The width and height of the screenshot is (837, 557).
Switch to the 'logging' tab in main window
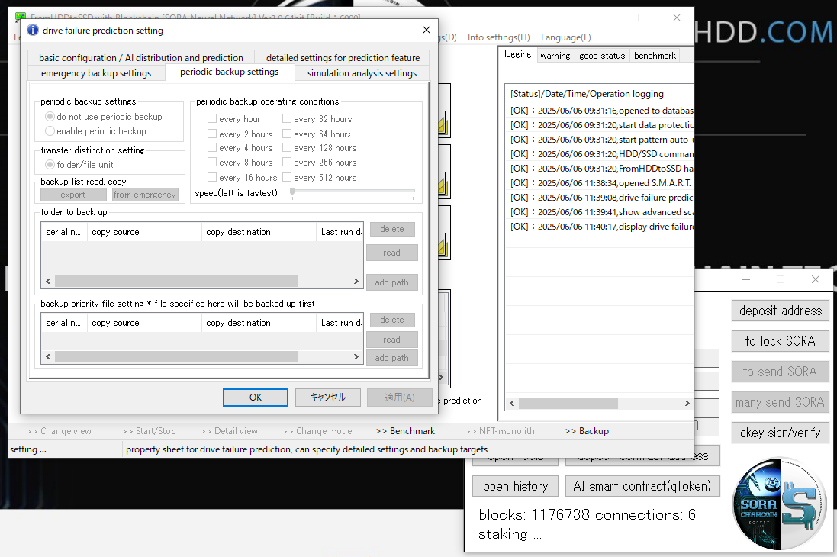[518, 54]
